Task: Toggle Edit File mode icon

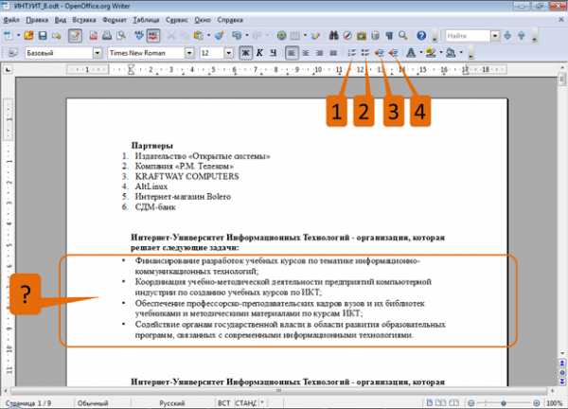Action: [75, 35]
